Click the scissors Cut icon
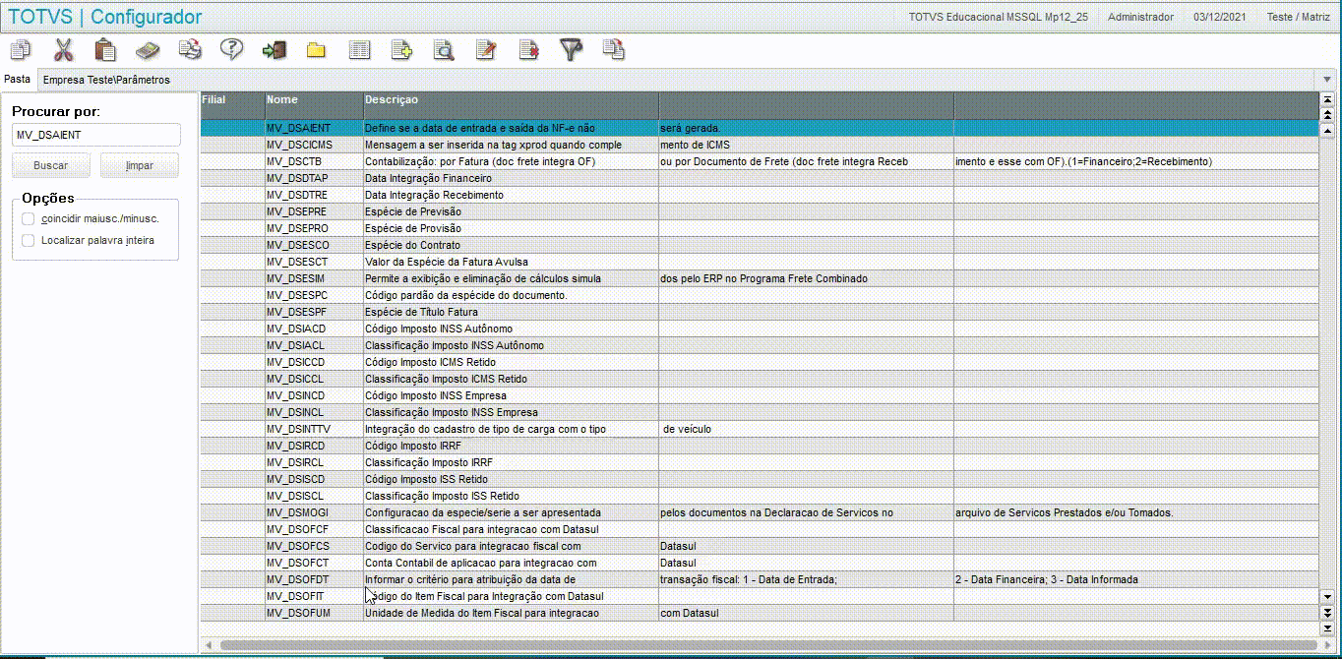Screen dimensions: 1342x659 [x=63, y=49]
